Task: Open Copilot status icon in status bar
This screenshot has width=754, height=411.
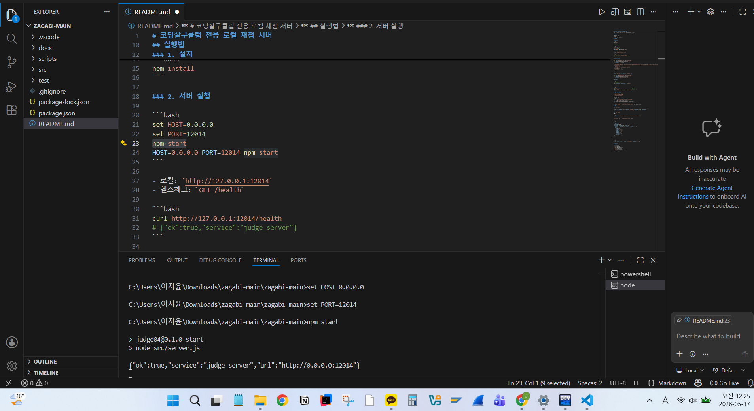Action: pos(698,383)
